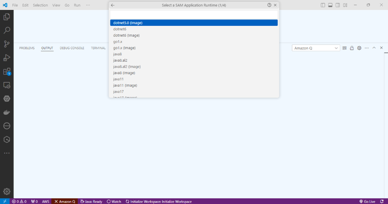Open the Selection menu
The image size is (388, 204).
click(x=40, y=5)
